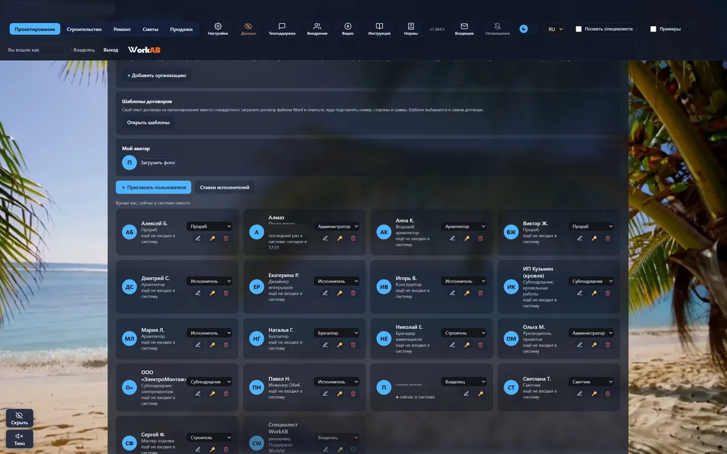Open role dropdown for Светлана Т.

point(592,382)
